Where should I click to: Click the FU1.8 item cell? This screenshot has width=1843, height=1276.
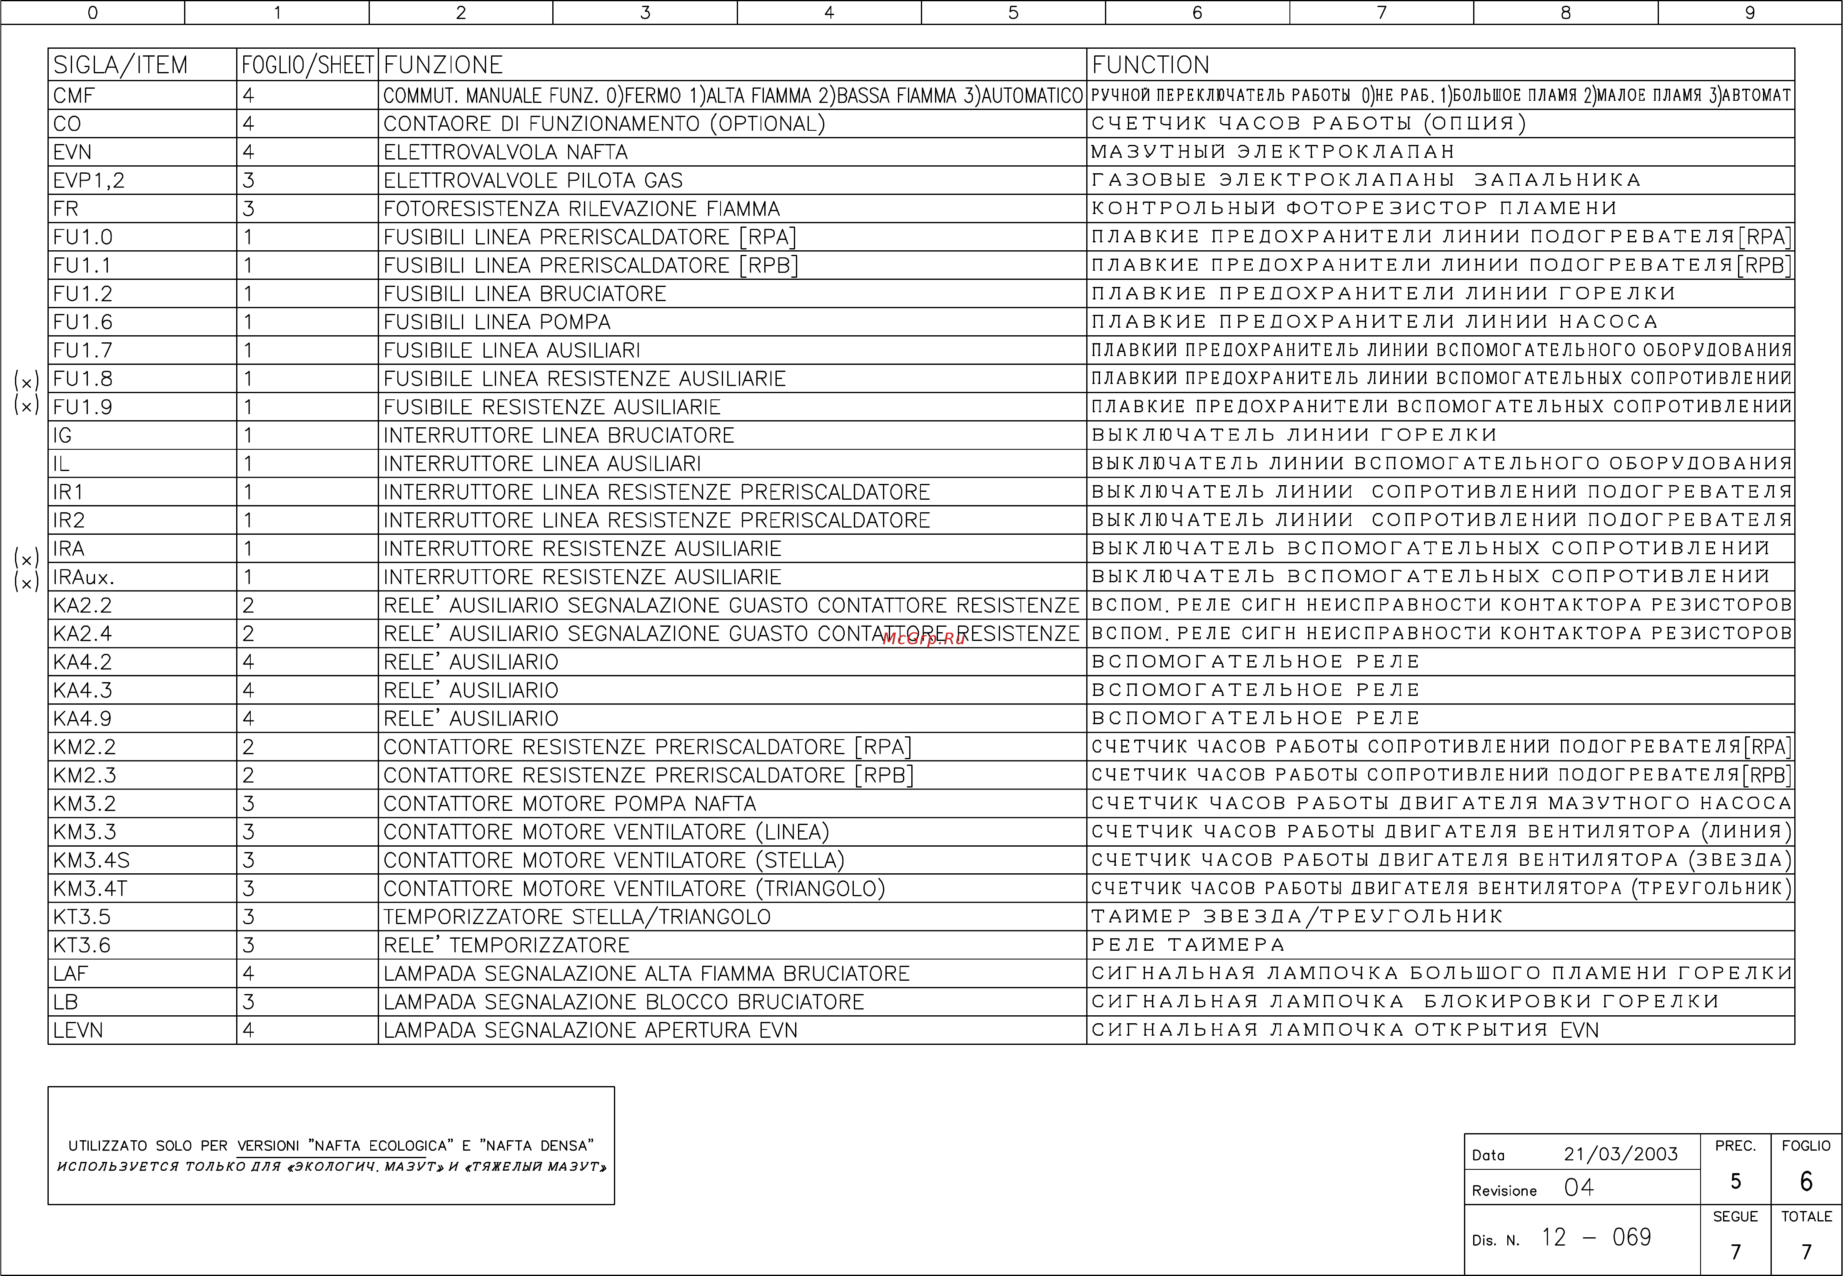click(x=142, y=379)
